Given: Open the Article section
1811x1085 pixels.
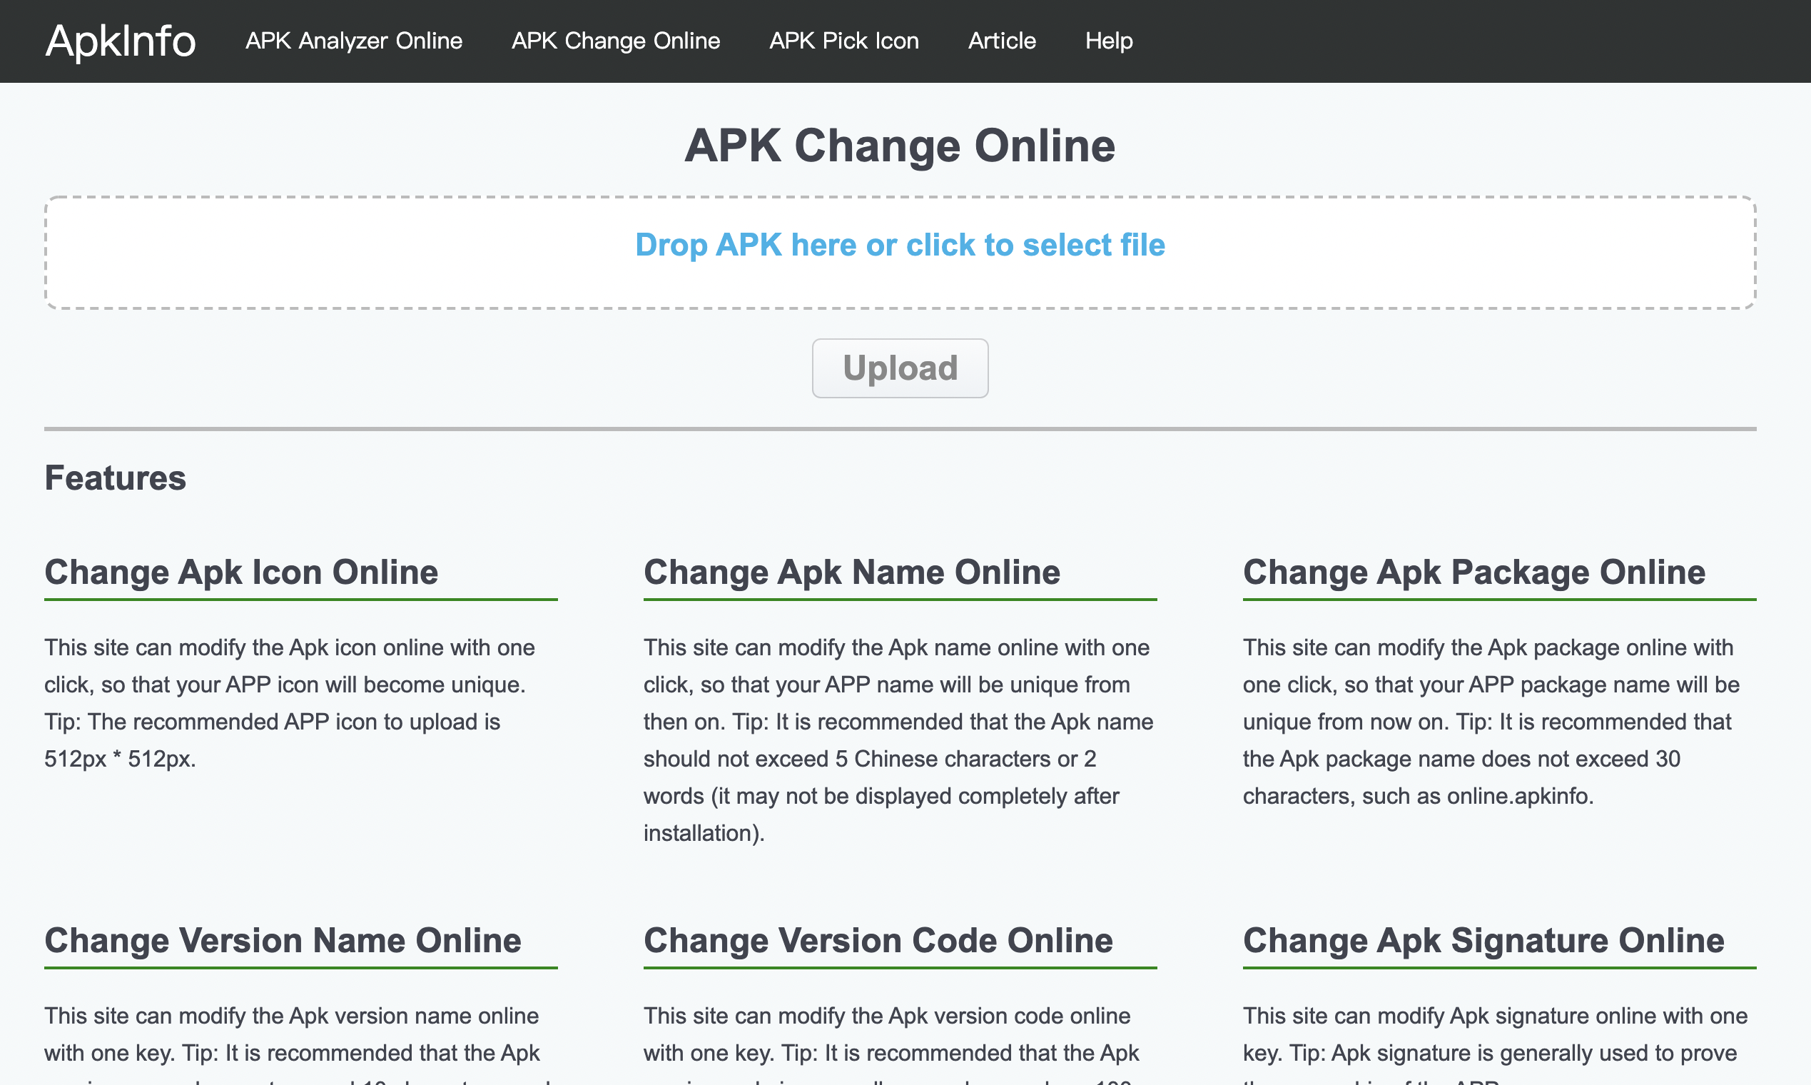Looking at the screenshot, I should click(1002, 41).
